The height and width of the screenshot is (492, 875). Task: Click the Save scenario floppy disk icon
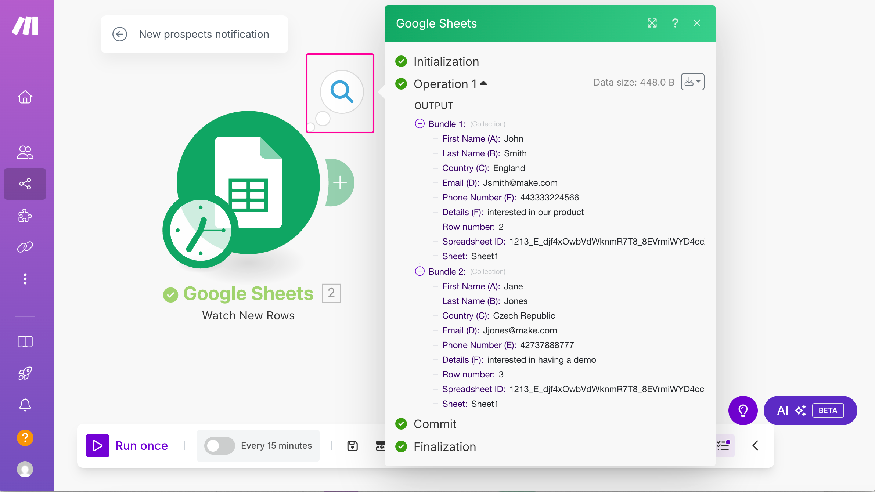coord(352,446)
